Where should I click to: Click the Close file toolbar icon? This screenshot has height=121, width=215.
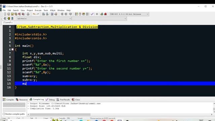pos(19,14)
